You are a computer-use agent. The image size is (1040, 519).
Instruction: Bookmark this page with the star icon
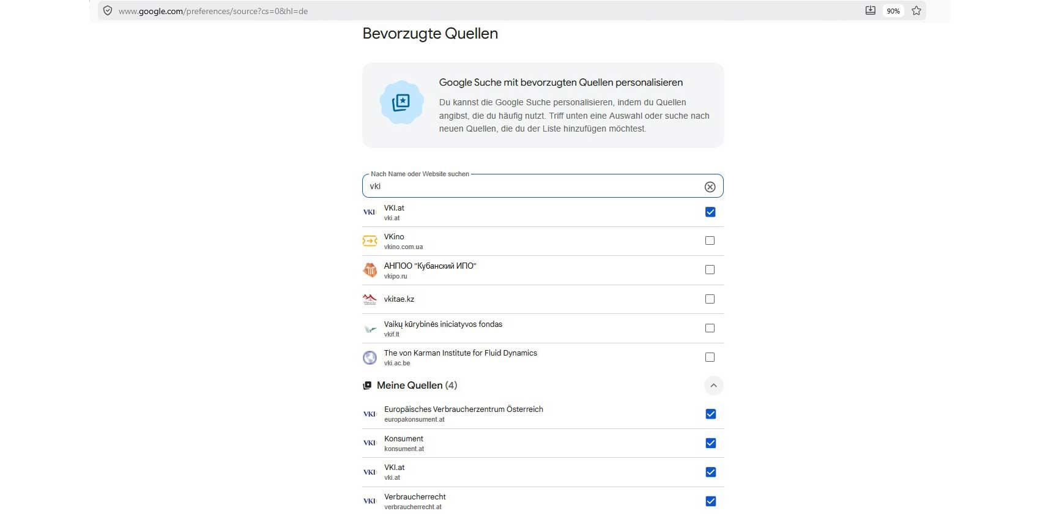tap(916, 10)
